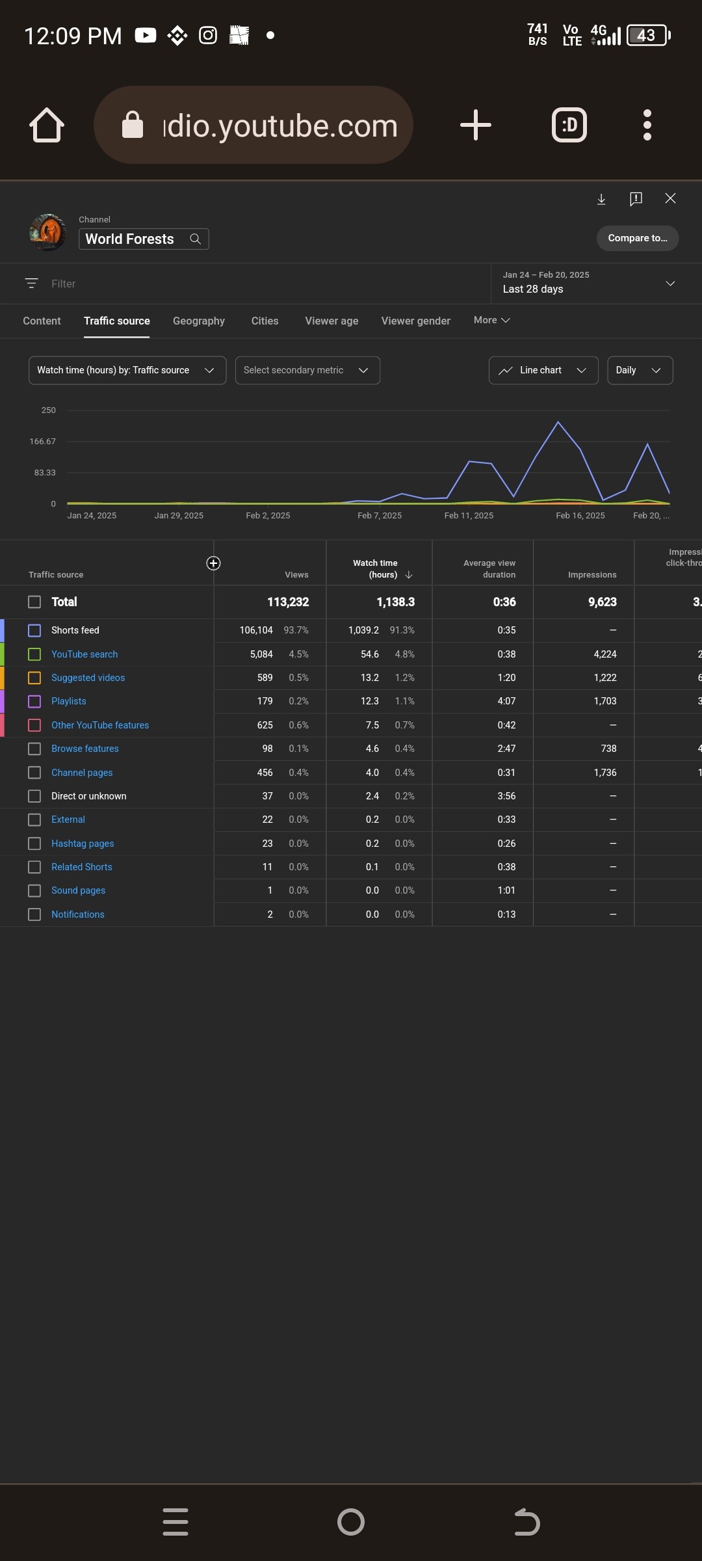Expand the Line chart type dropdown
Viewport: 702px width, 1561px height.
pos(543,370)
